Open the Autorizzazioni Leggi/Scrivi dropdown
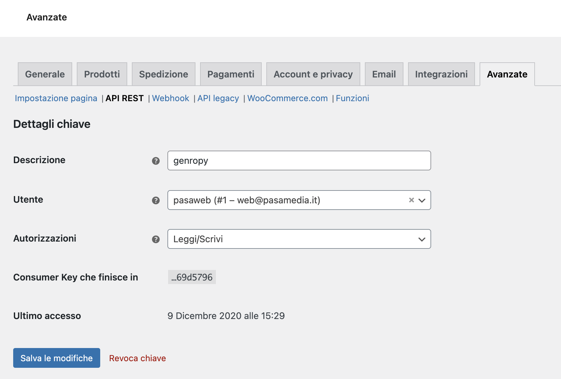This screenshot has height=379, width=561. pyautogui.click(x=299, y=239)
